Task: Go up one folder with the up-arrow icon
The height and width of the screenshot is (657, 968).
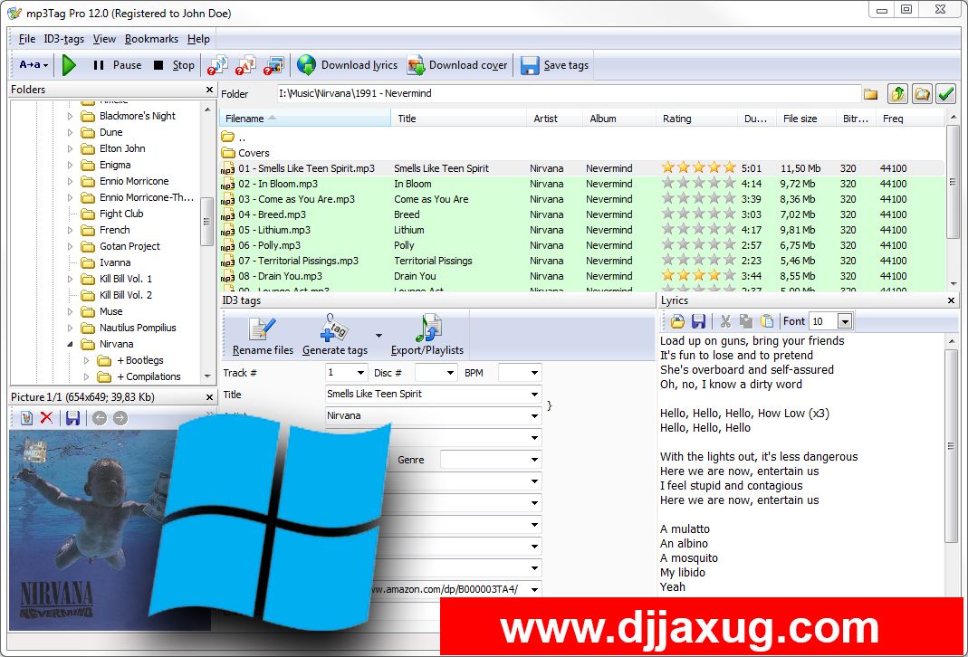Action: [897, 94]
